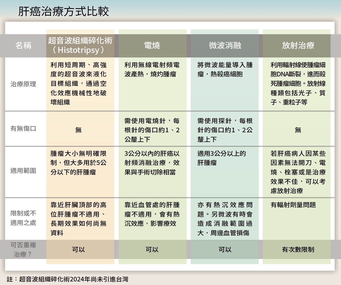The width and height of the screenshot is (341, 285).
Task: Select the 治療原理 row label
Action: click(23, 84)
